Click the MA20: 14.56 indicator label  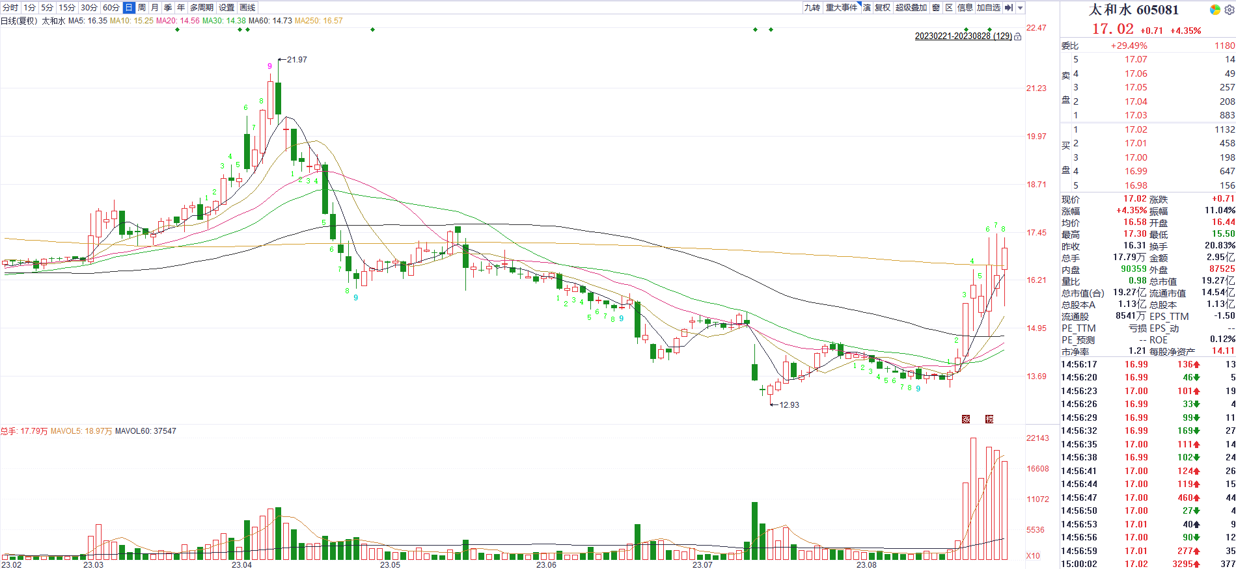point(178,21)
